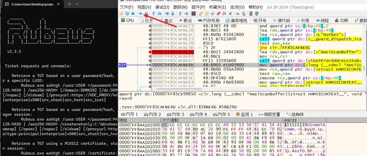This screenshot has height=156, width=367.
Task: Toggle breakpoint dot at 00007FF85CAFBE44
Action: coord(150,56)
